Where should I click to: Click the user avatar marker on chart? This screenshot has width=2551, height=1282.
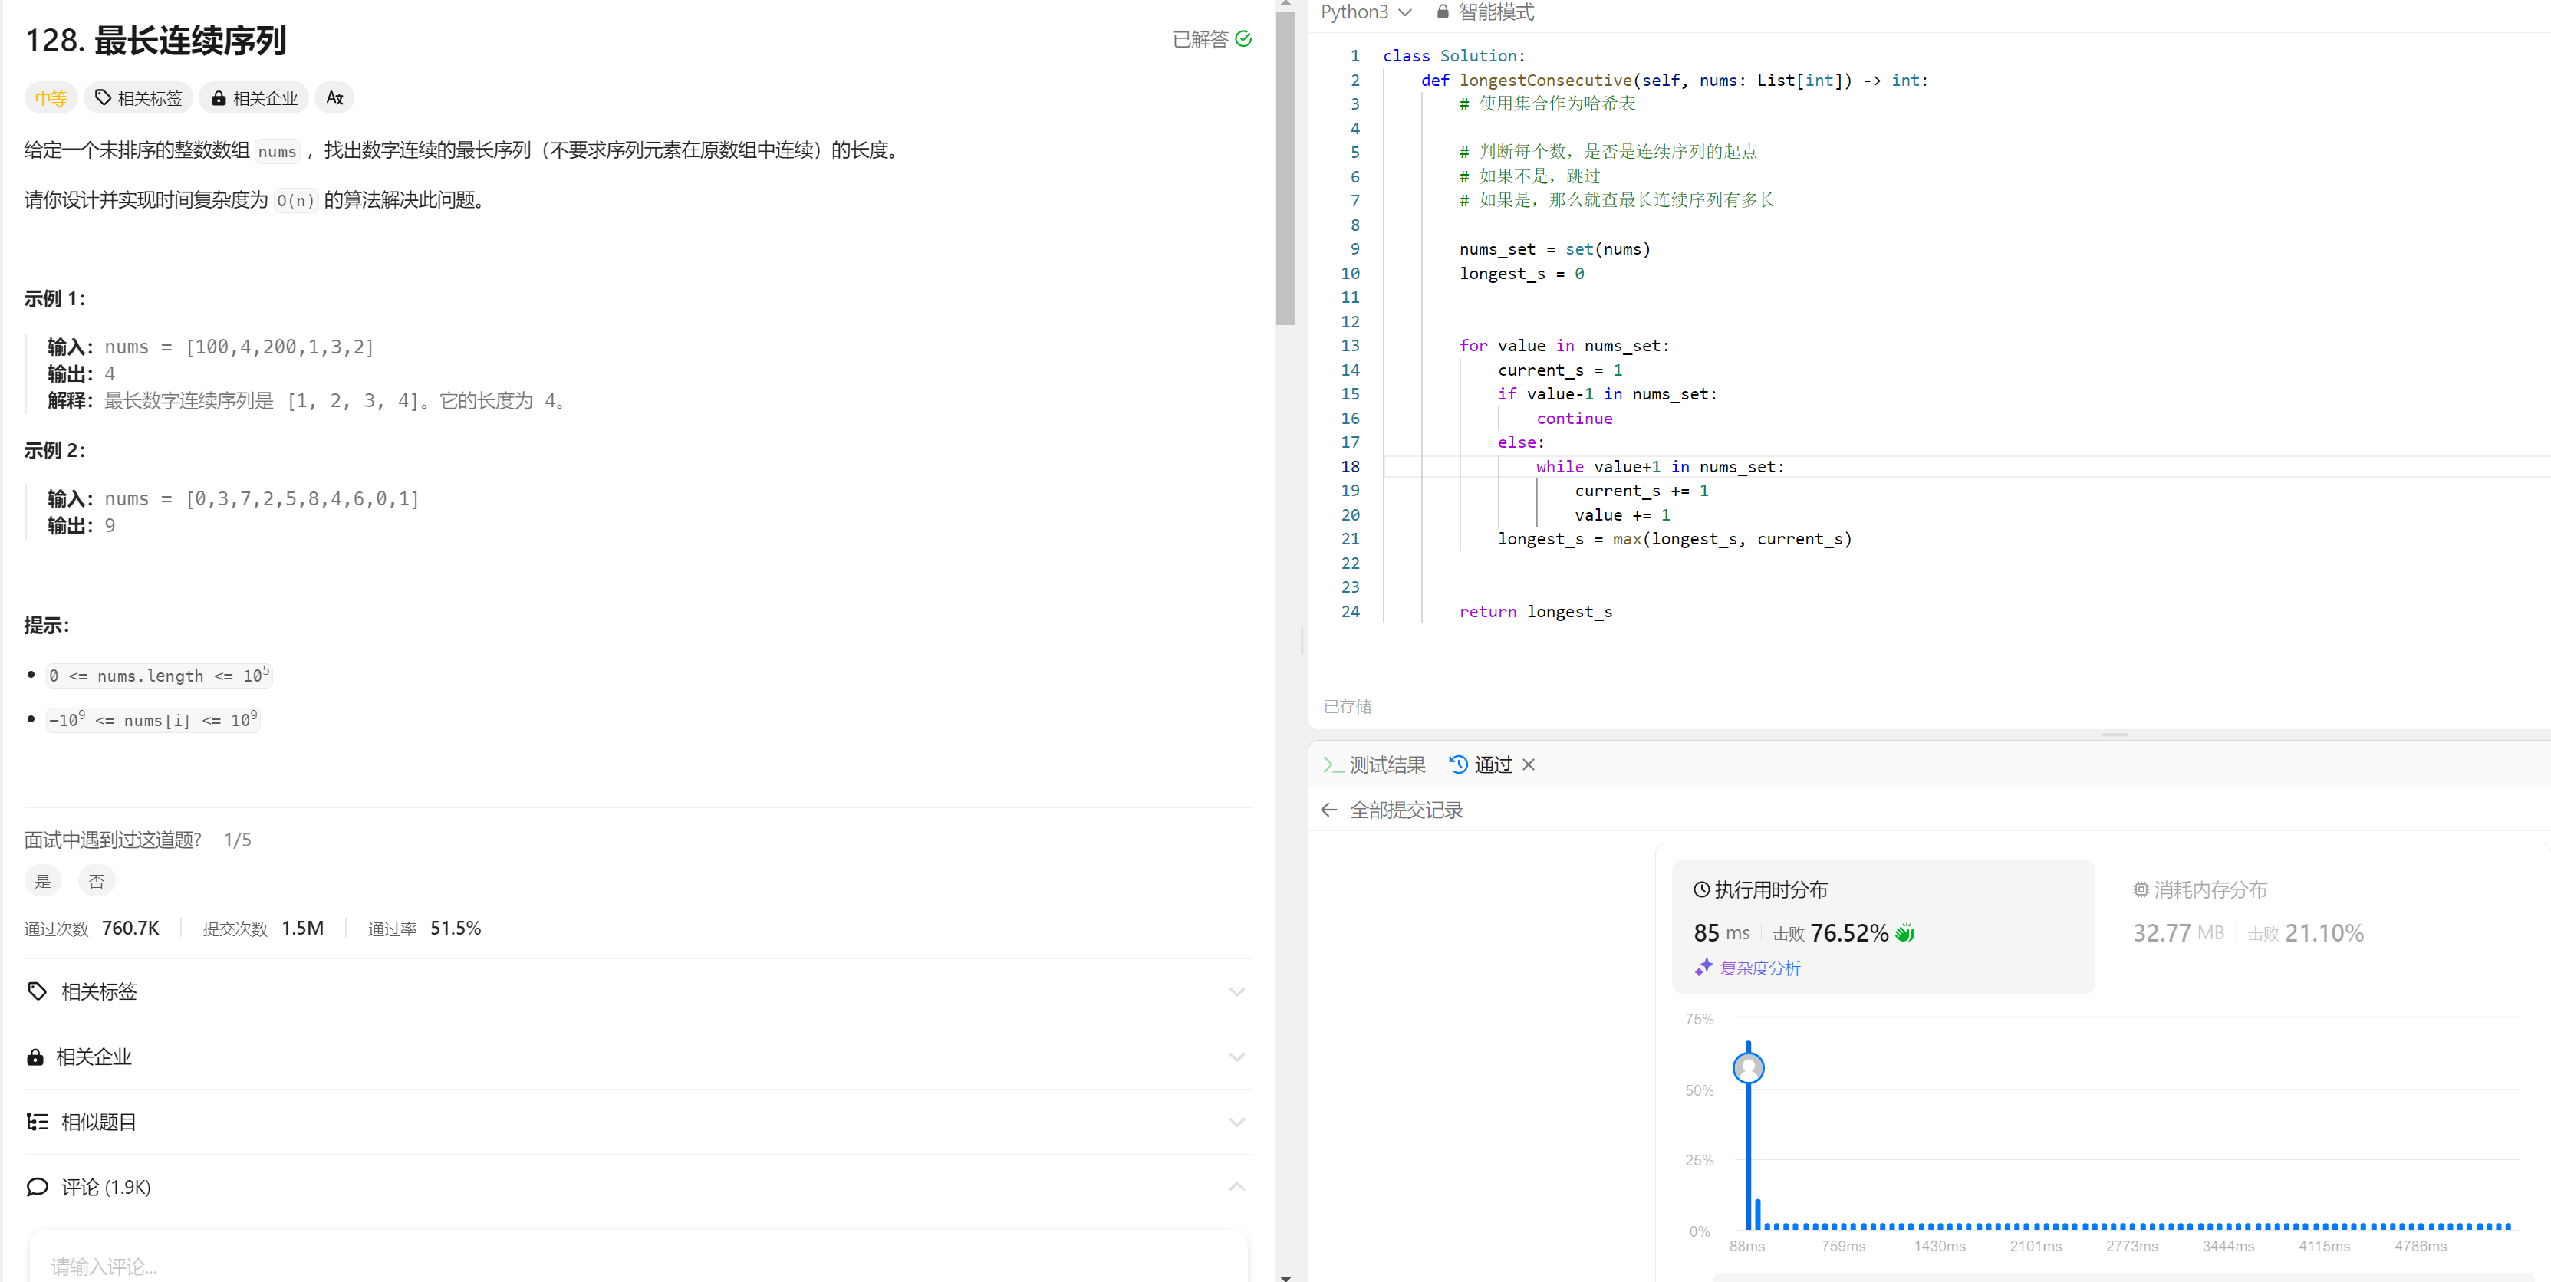(x=1748, y=1067)
